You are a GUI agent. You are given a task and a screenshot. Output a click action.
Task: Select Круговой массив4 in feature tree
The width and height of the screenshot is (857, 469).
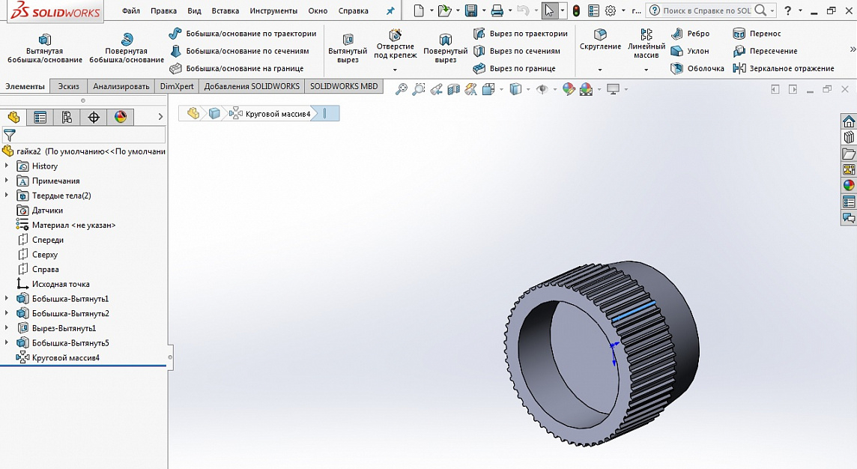click(65, 358)
